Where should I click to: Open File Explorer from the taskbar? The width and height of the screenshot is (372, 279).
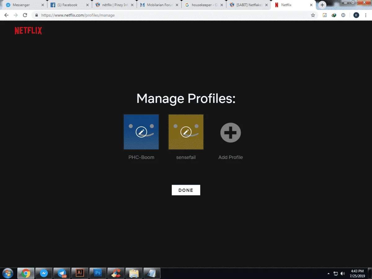pyautogui.click(x=134, y=273)
